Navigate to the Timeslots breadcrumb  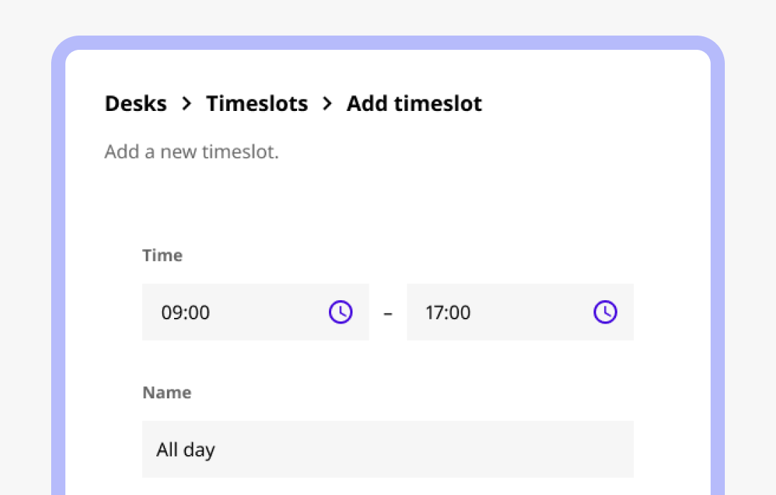[x=257, y=104]
